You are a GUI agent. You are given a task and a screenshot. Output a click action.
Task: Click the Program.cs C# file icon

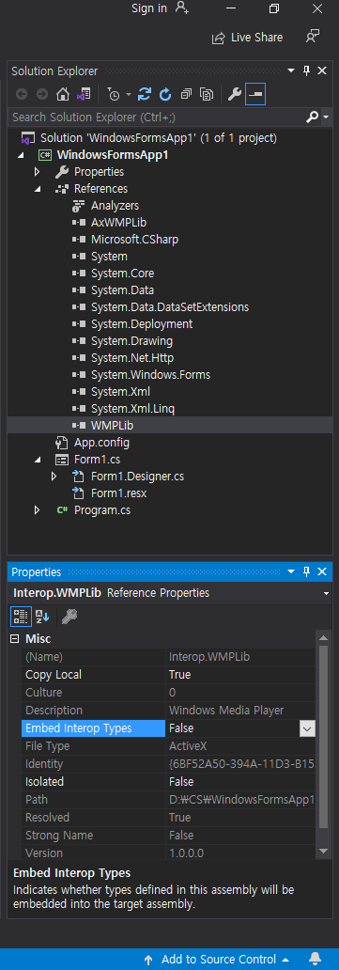[62, 510]
